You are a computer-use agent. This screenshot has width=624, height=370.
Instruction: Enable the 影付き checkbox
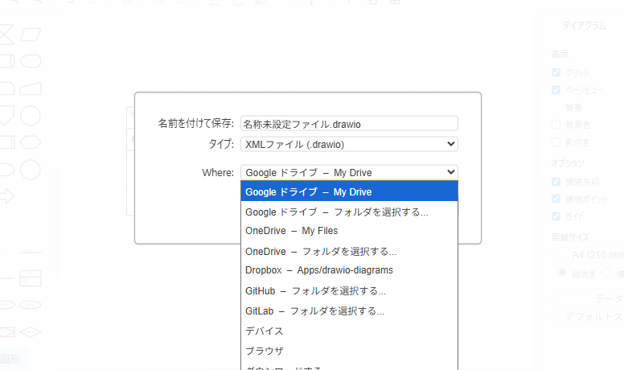[x=556, y=142]
